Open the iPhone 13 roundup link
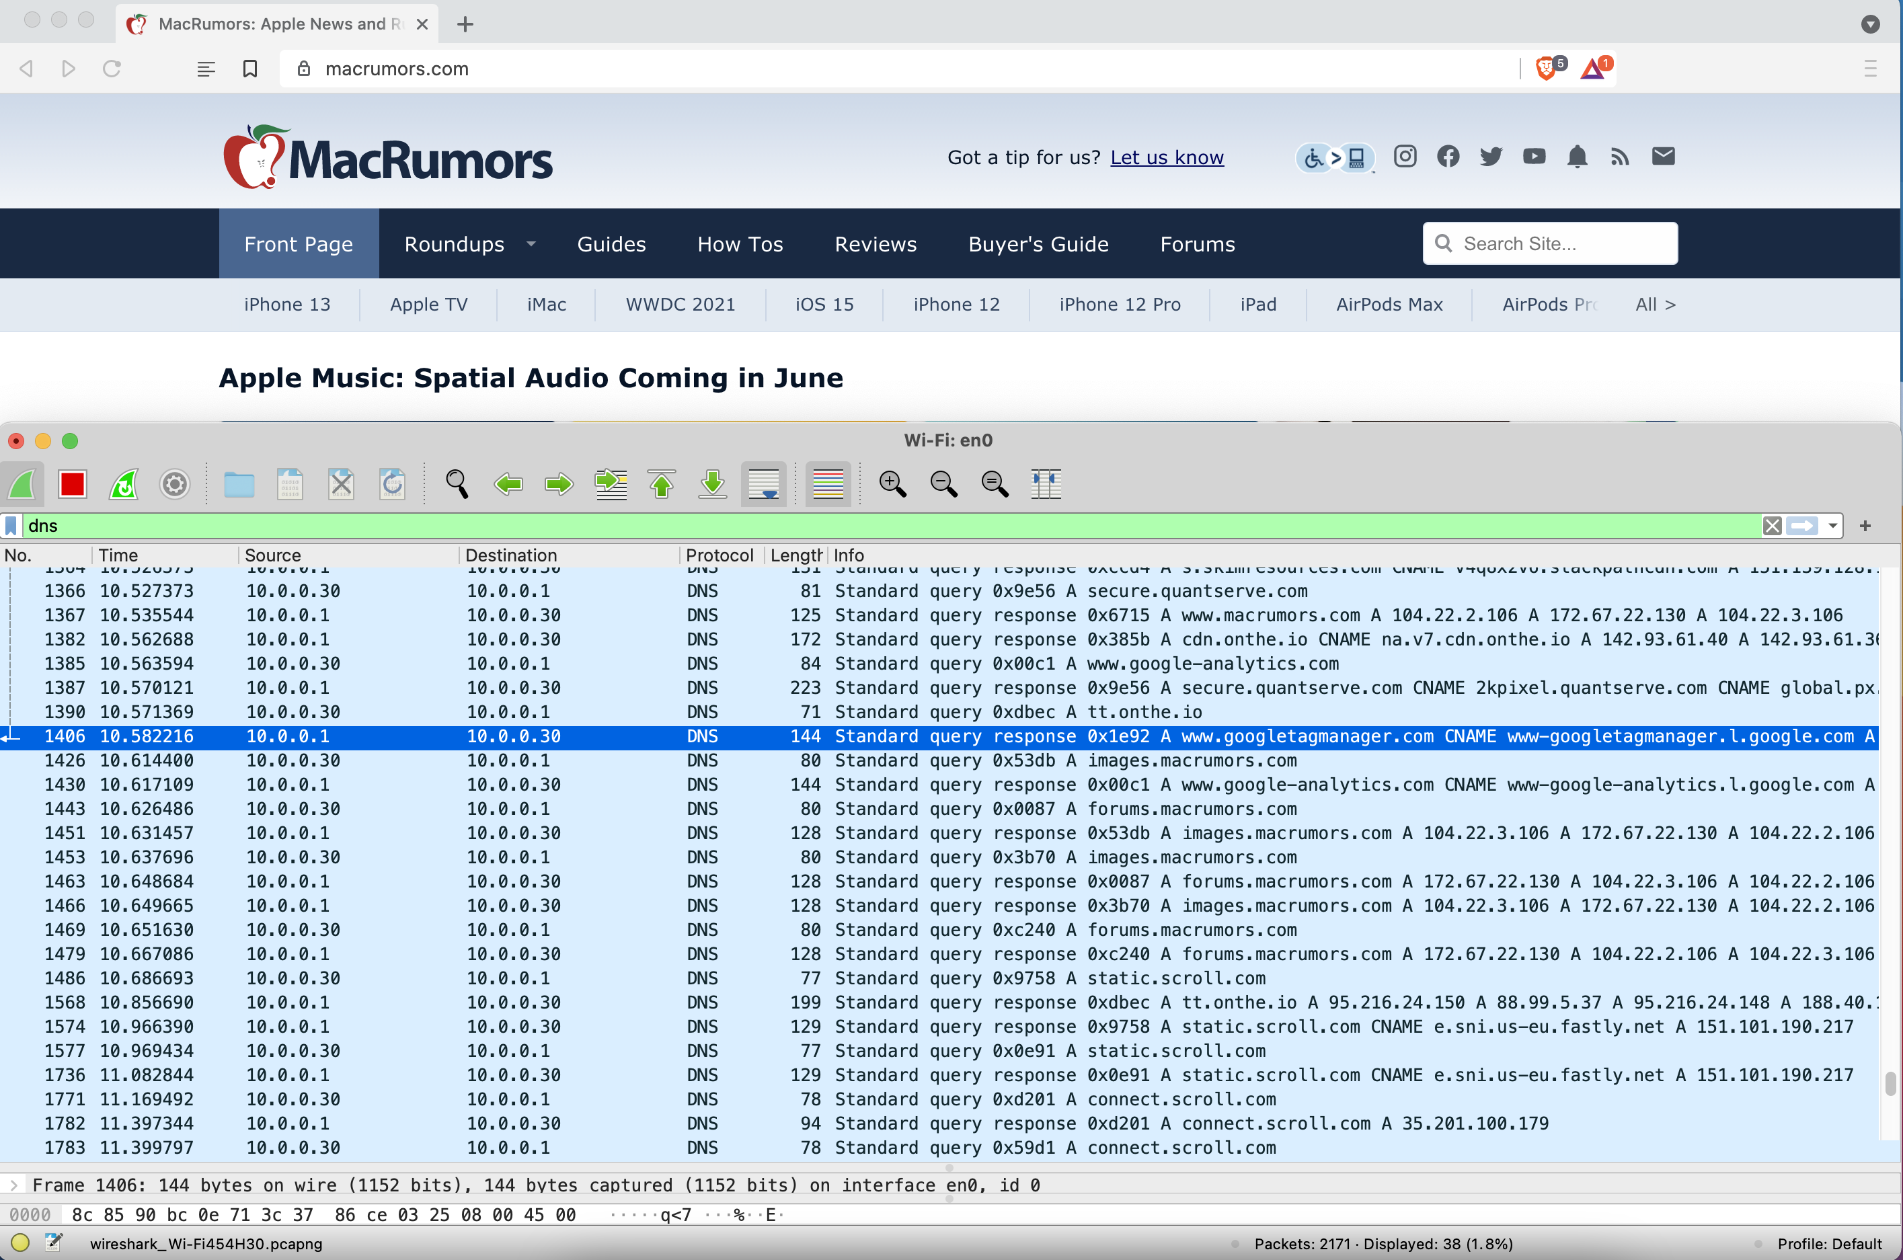 click(x=287, y=305)
